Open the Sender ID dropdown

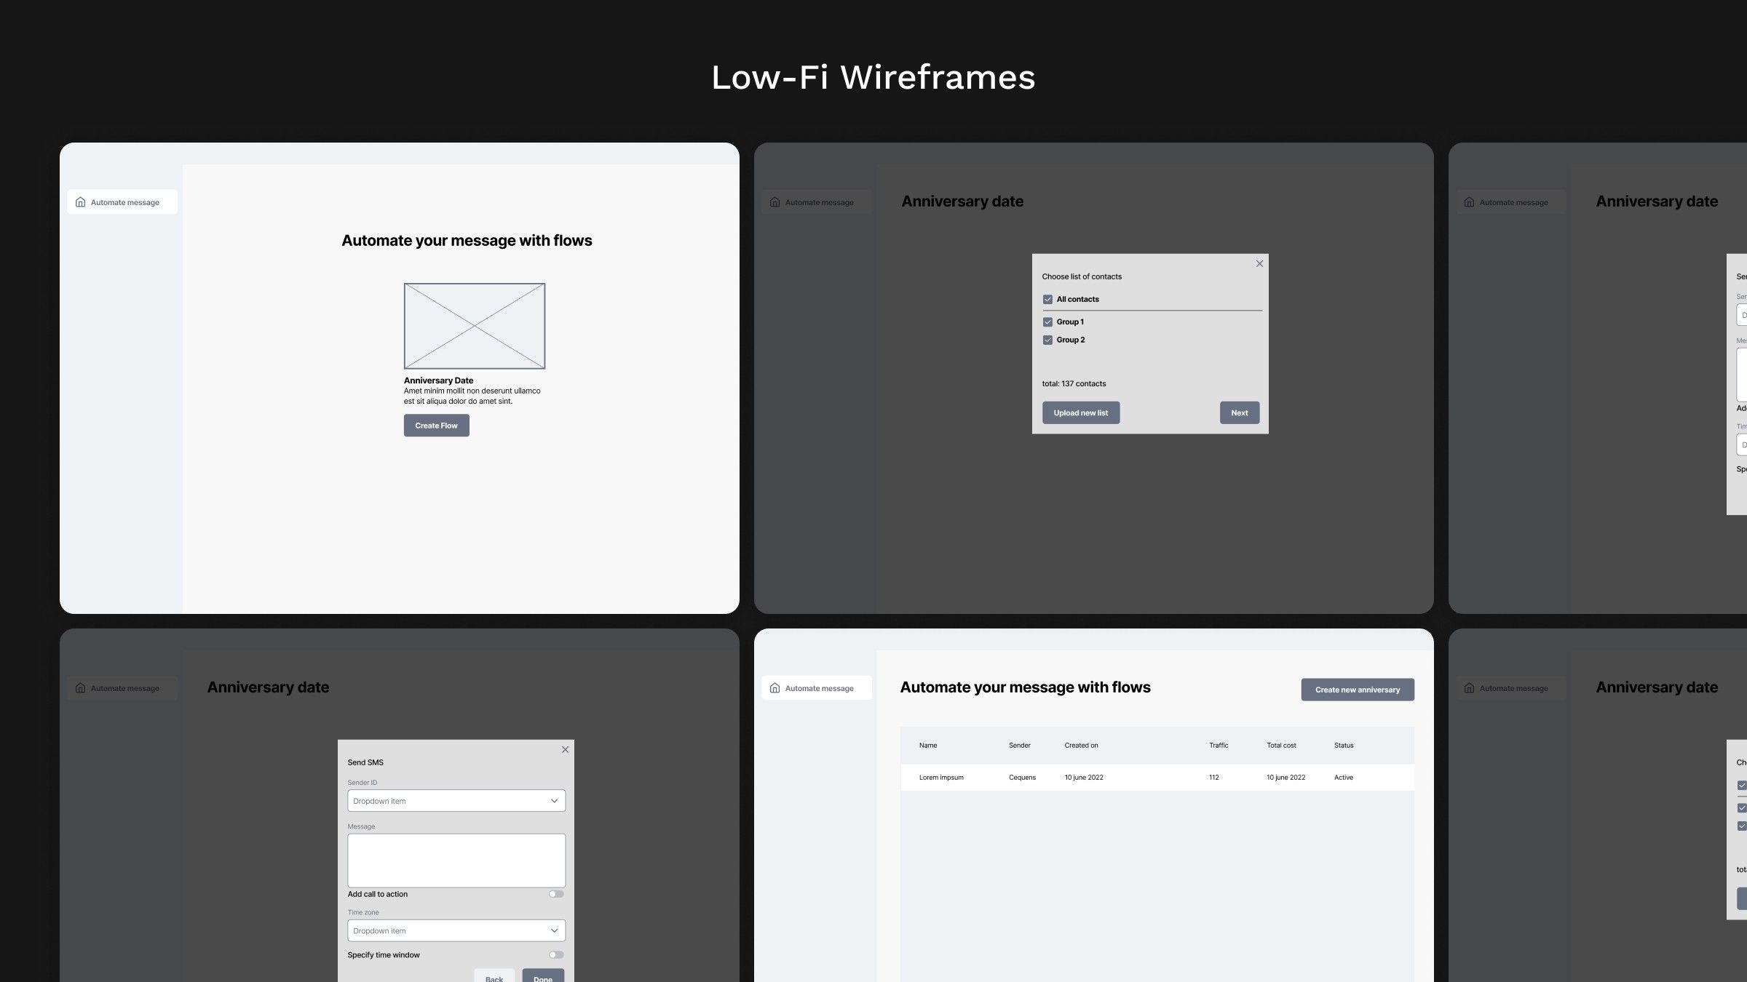(456, 801)
